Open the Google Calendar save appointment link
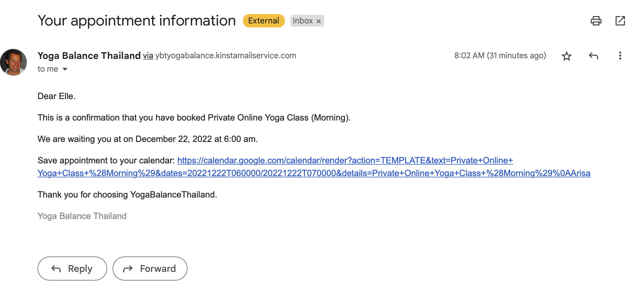Image resolution: width=635 pixels, height=302 pixels. 345,161
